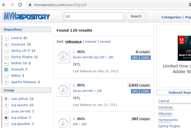Click the com.github group icon
The image size is (191, 128).
point(6,99)
